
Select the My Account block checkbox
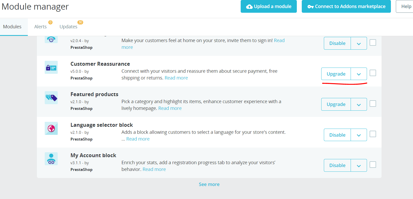(x=373, y=165)
